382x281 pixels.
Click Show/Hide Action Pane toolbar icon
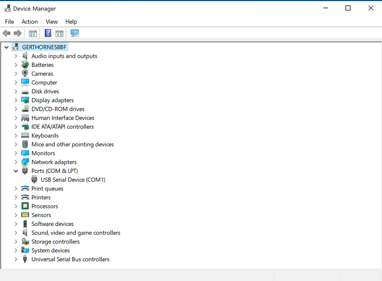59,34
